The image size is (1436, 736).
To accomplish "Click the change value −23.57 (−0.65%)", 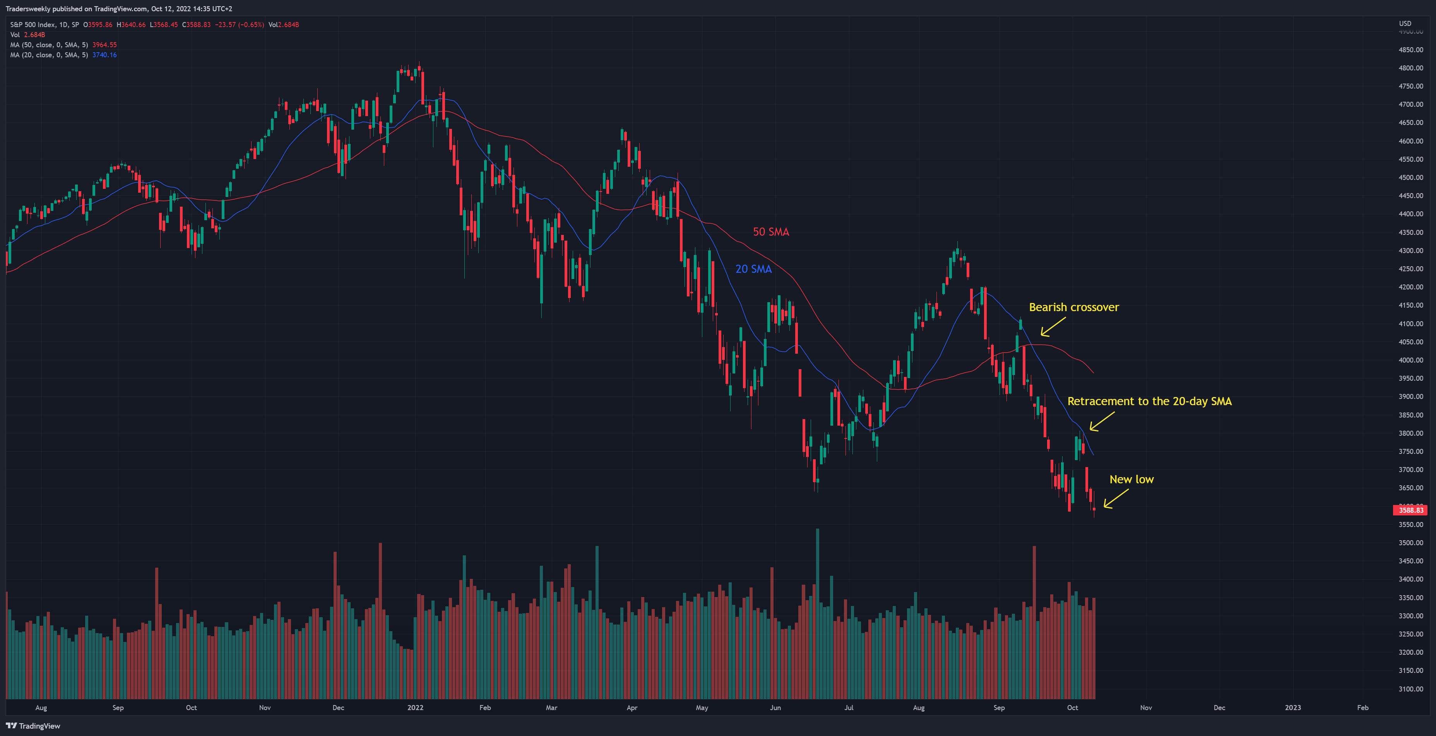I will 239,24.
